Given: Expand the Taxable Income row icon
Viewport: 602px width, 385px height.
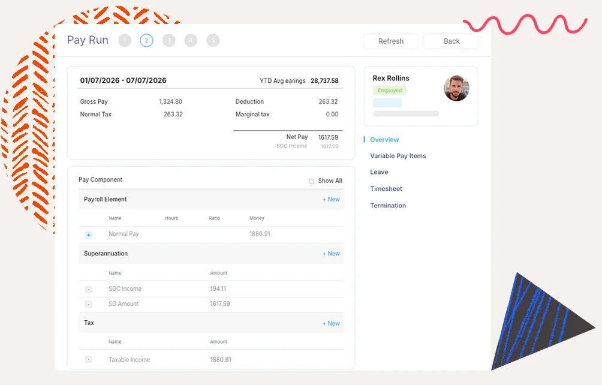Looking at the screenshot, I should pyautogui.click(x=89, y=360).
